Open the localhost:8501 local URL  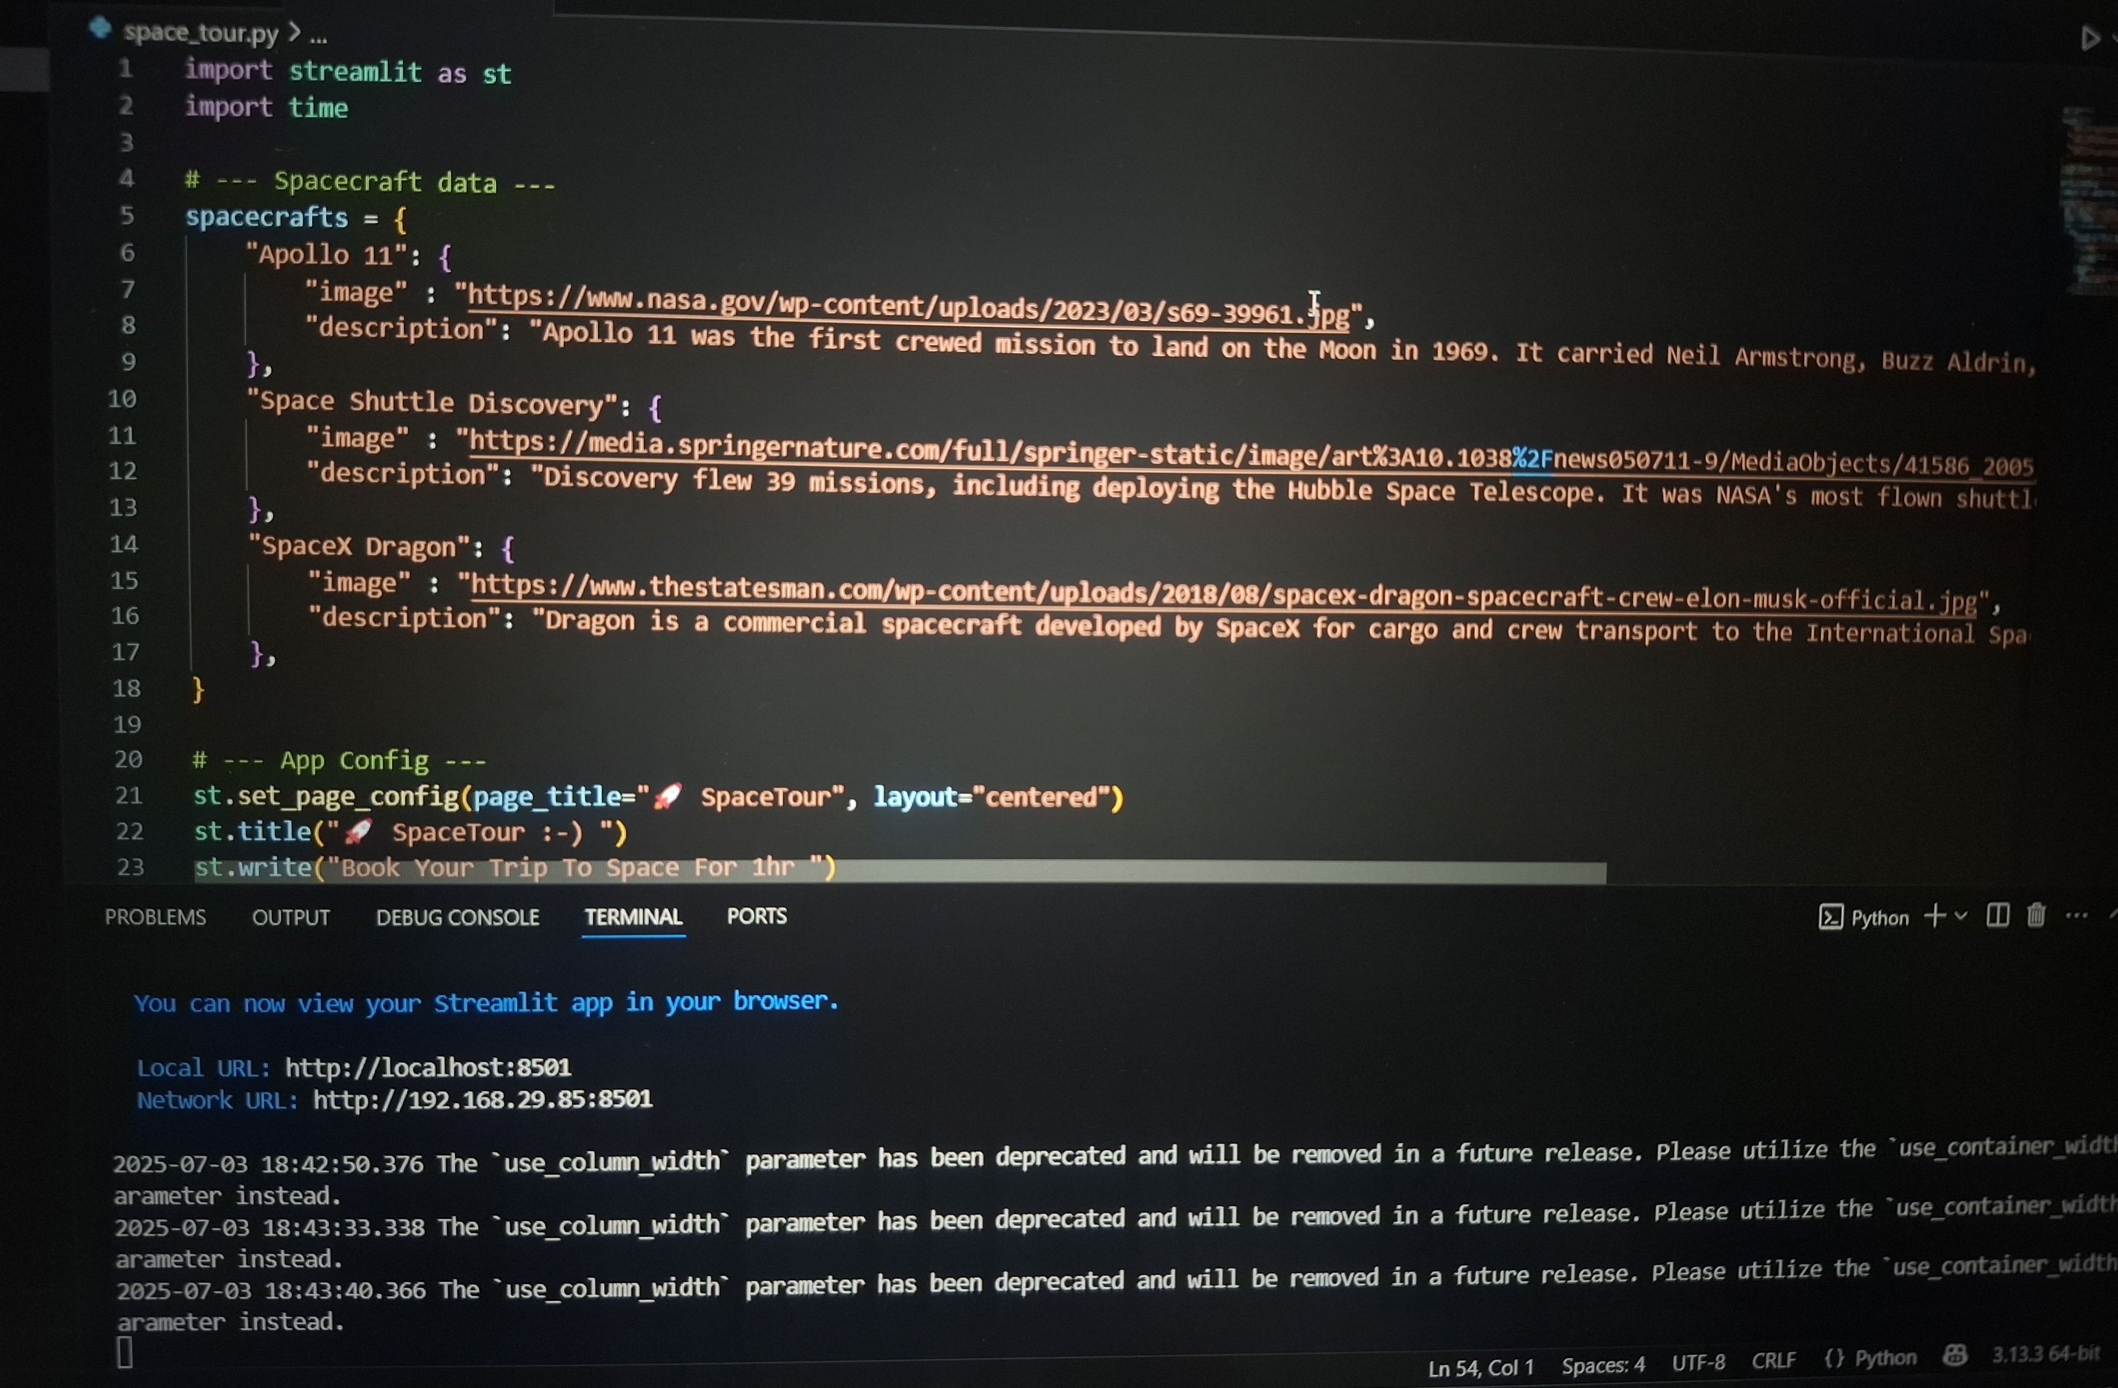pos(428,1068)
